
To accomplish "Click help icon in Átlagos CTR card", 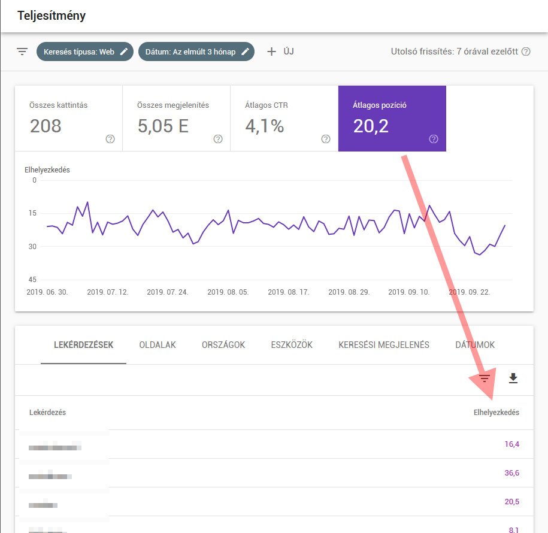I will coord(326,139).
